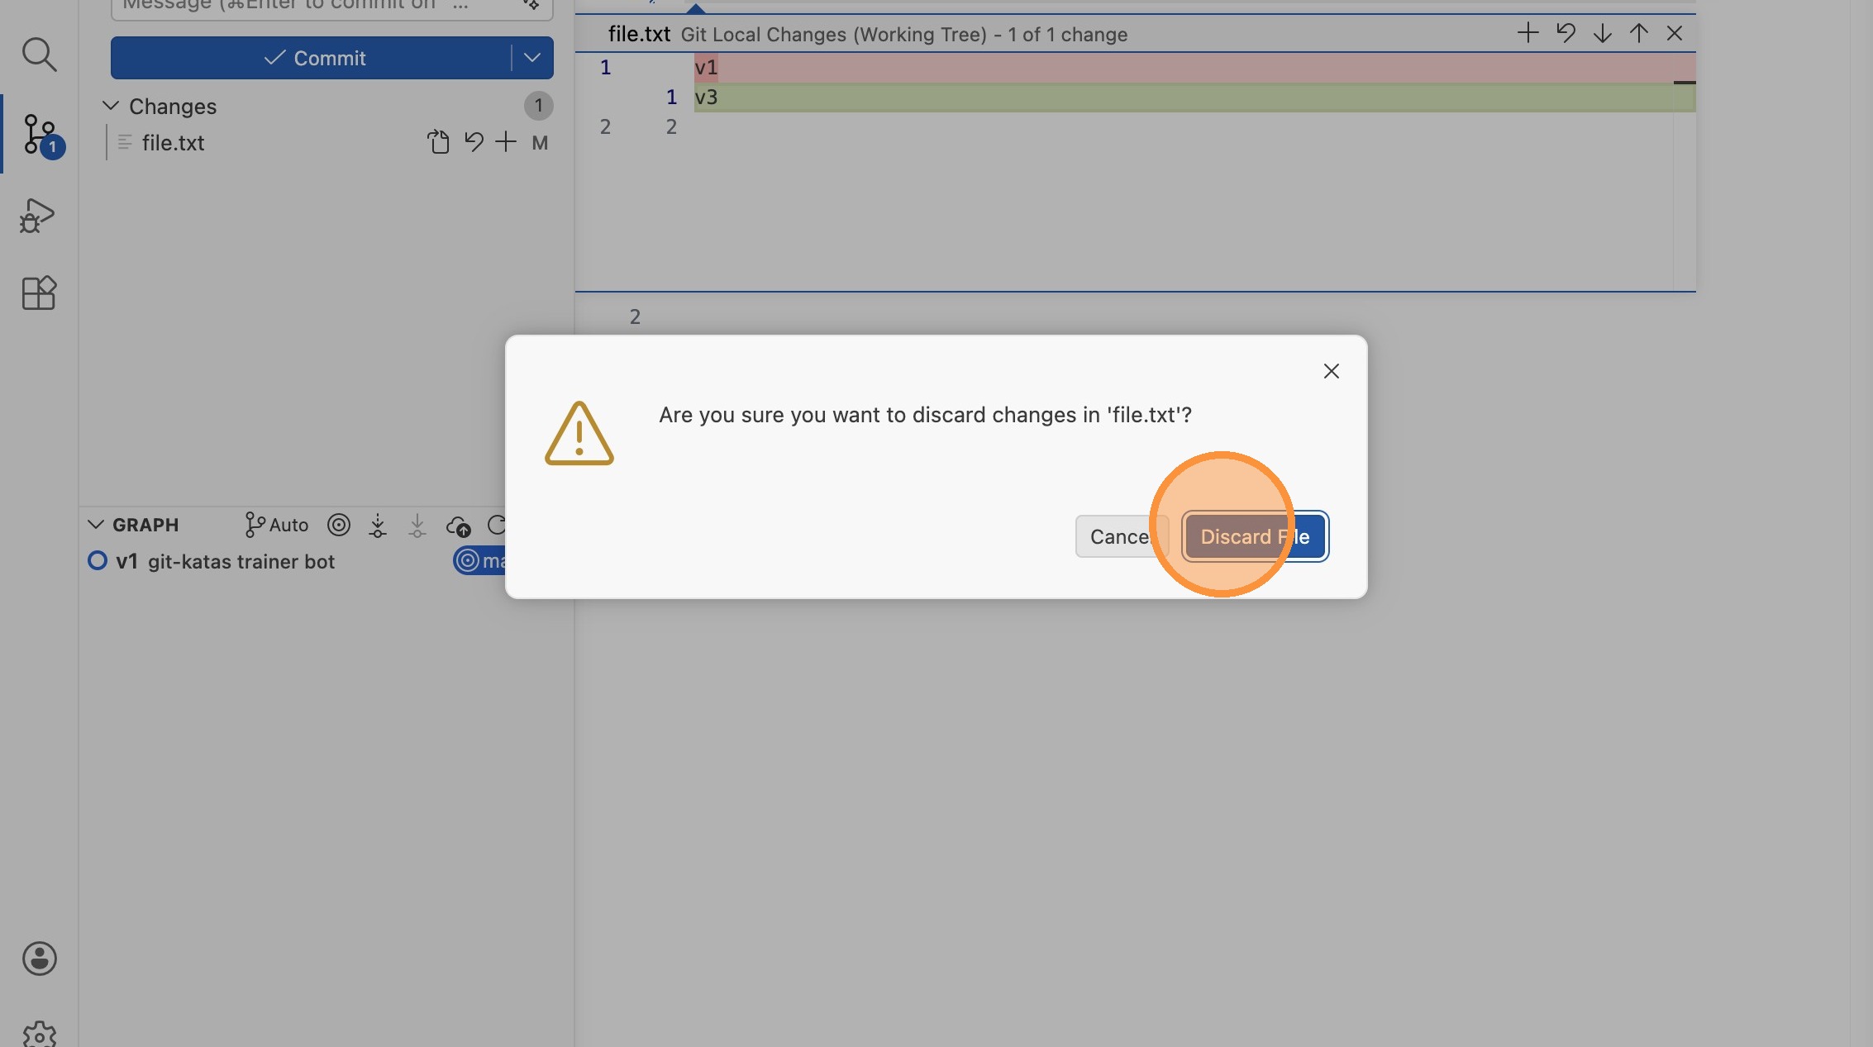Expand the Commit button dropdown arrow
1873x1047 pixels.
pyautogui.click(x=532, y=58)
